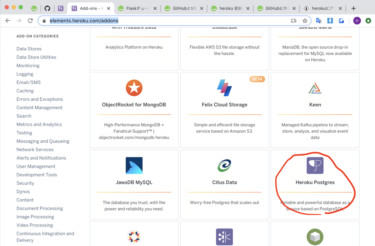375x246 pixels.
Task: Click the Heroku Postgres title
Action: pyautogui.click(x=315, y=182)
